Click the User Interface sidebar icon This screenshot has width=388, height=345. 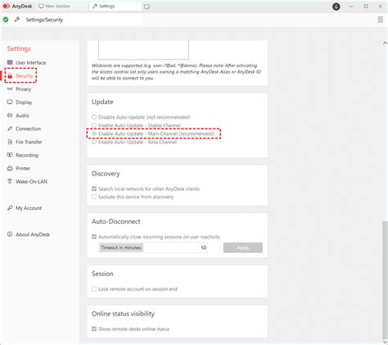(10, 62)
